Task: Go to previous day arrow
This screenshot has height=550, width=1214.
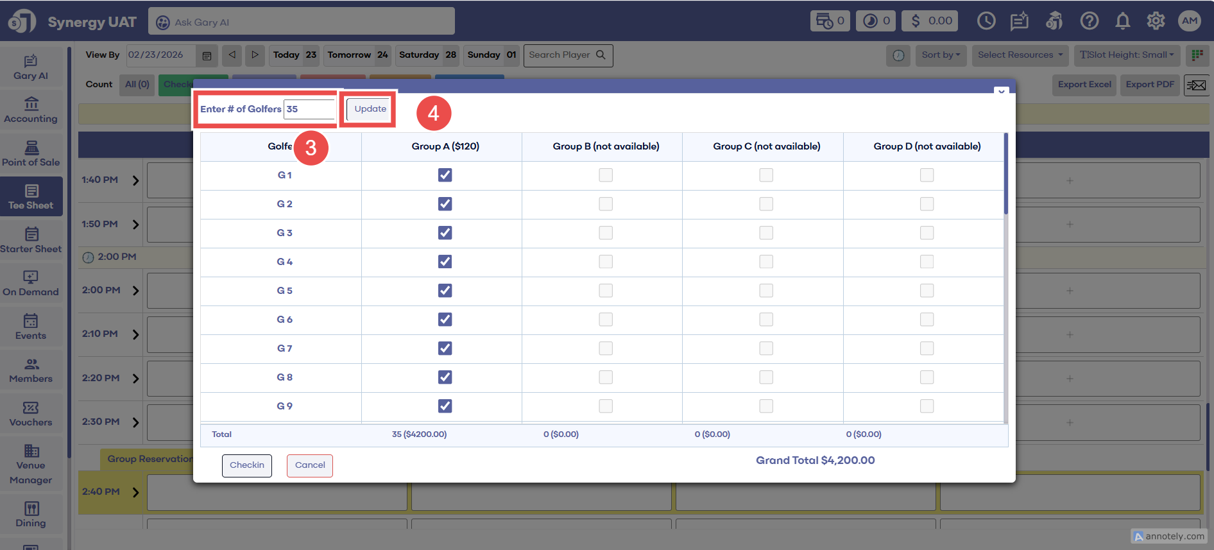Action: pyautogui.click(x=232, y=55)
